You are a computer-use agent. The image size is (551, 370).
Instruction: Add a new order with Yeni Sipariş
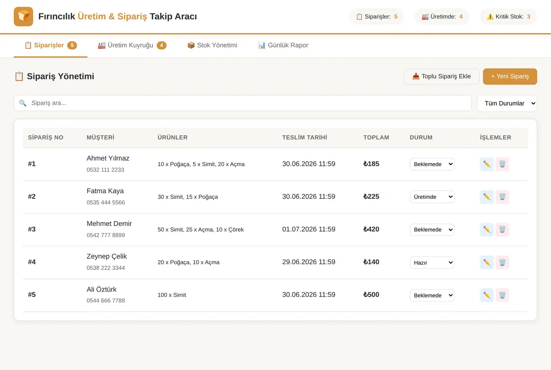pos(510,77)
